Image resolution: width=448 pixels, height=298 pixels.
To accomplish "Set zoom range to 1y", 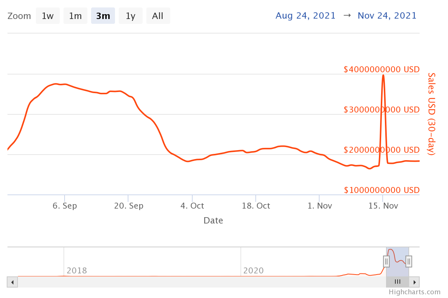I will click(x=131, y=16).
